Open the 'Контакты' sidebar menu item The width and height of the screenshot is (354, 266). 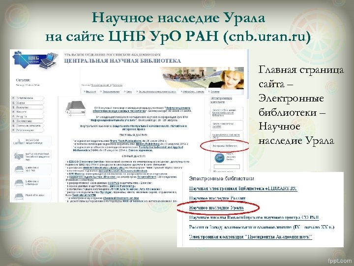tap(28, 107)
